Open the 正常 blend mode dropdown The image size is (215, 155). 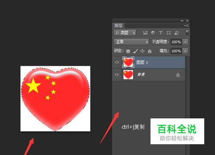[x=132, y=42]
